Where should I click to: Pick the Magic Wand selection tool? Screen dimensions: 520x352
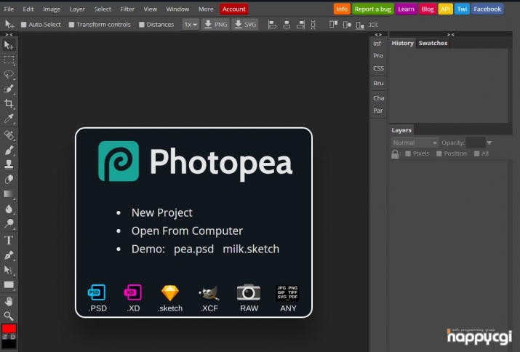[9, 89]
